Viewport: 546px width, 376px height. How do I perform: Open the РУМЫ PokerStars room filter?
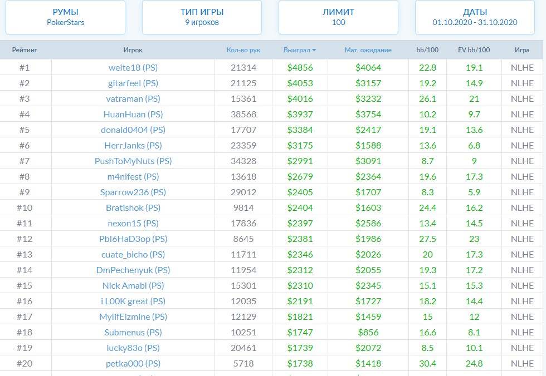pyautogui.click(x=65, y=17)
